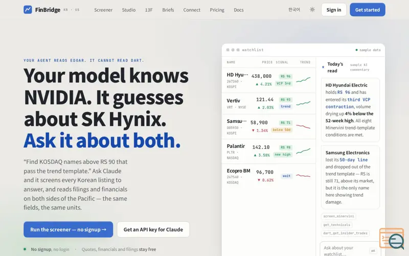Select the Palantir watchlist row name
Screen dimensions: 409x256
236,146
